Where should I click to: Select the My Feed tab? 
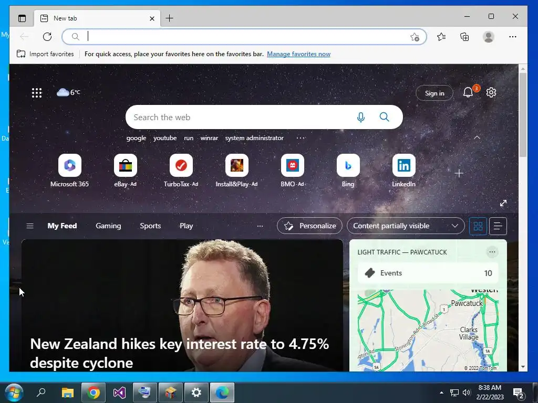tap(62, 226)
